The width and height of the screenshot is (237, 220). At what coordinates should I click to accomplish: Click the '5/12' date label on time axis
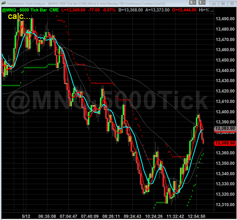[x=26, y=216]
